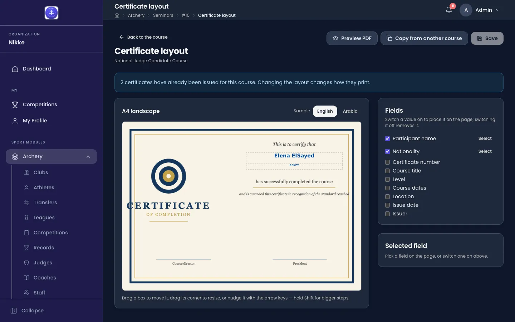
Task: Click the Seminars breadcrumb
Action: [163, 15]
